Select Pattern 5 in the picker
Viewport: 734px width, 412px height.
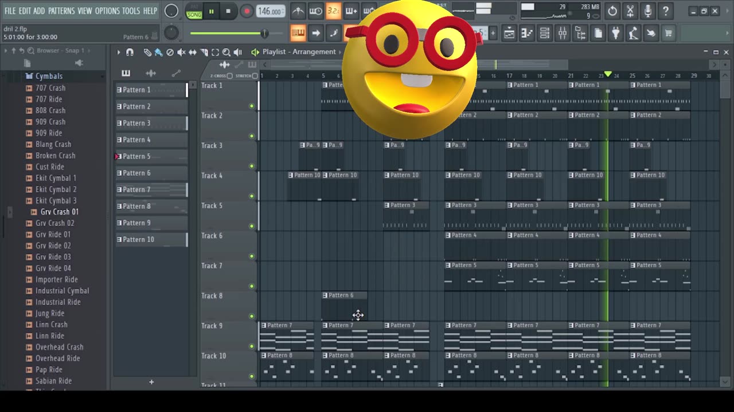(x=151, y=156)
